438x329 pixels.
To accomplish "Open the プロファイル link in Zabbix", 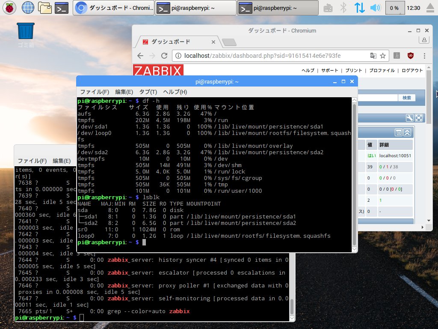I will tap(382, 71).
